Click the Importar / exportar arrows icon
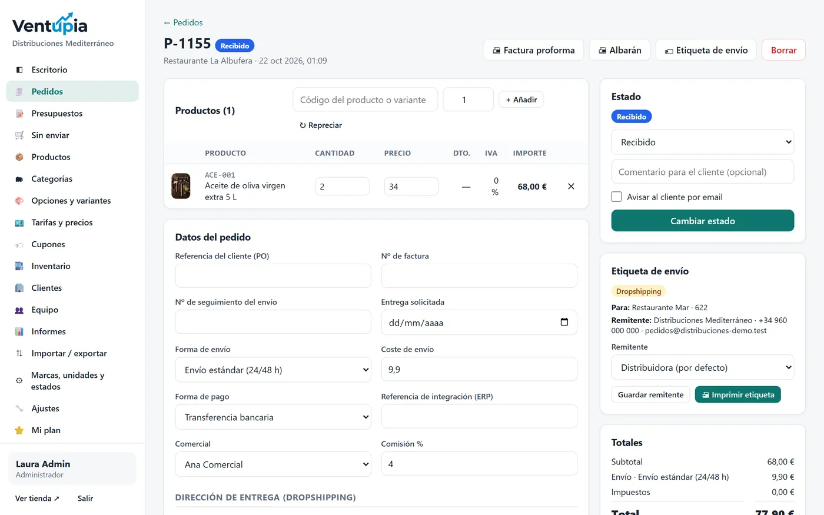Image resolution: width=824 pixels, height=515 pixels. point(19,353)
